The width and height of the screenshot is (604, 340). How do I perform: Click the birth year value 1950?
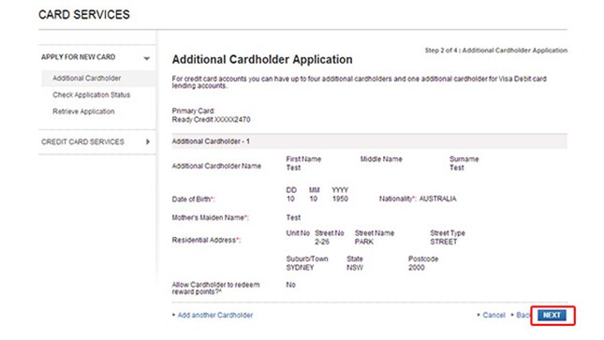pos(340,199)
